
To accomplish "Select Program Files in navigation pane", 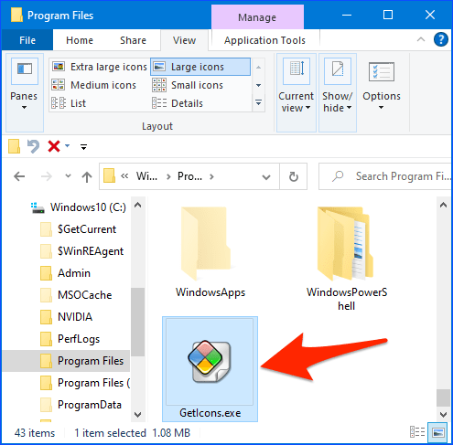I will point(66,361).
